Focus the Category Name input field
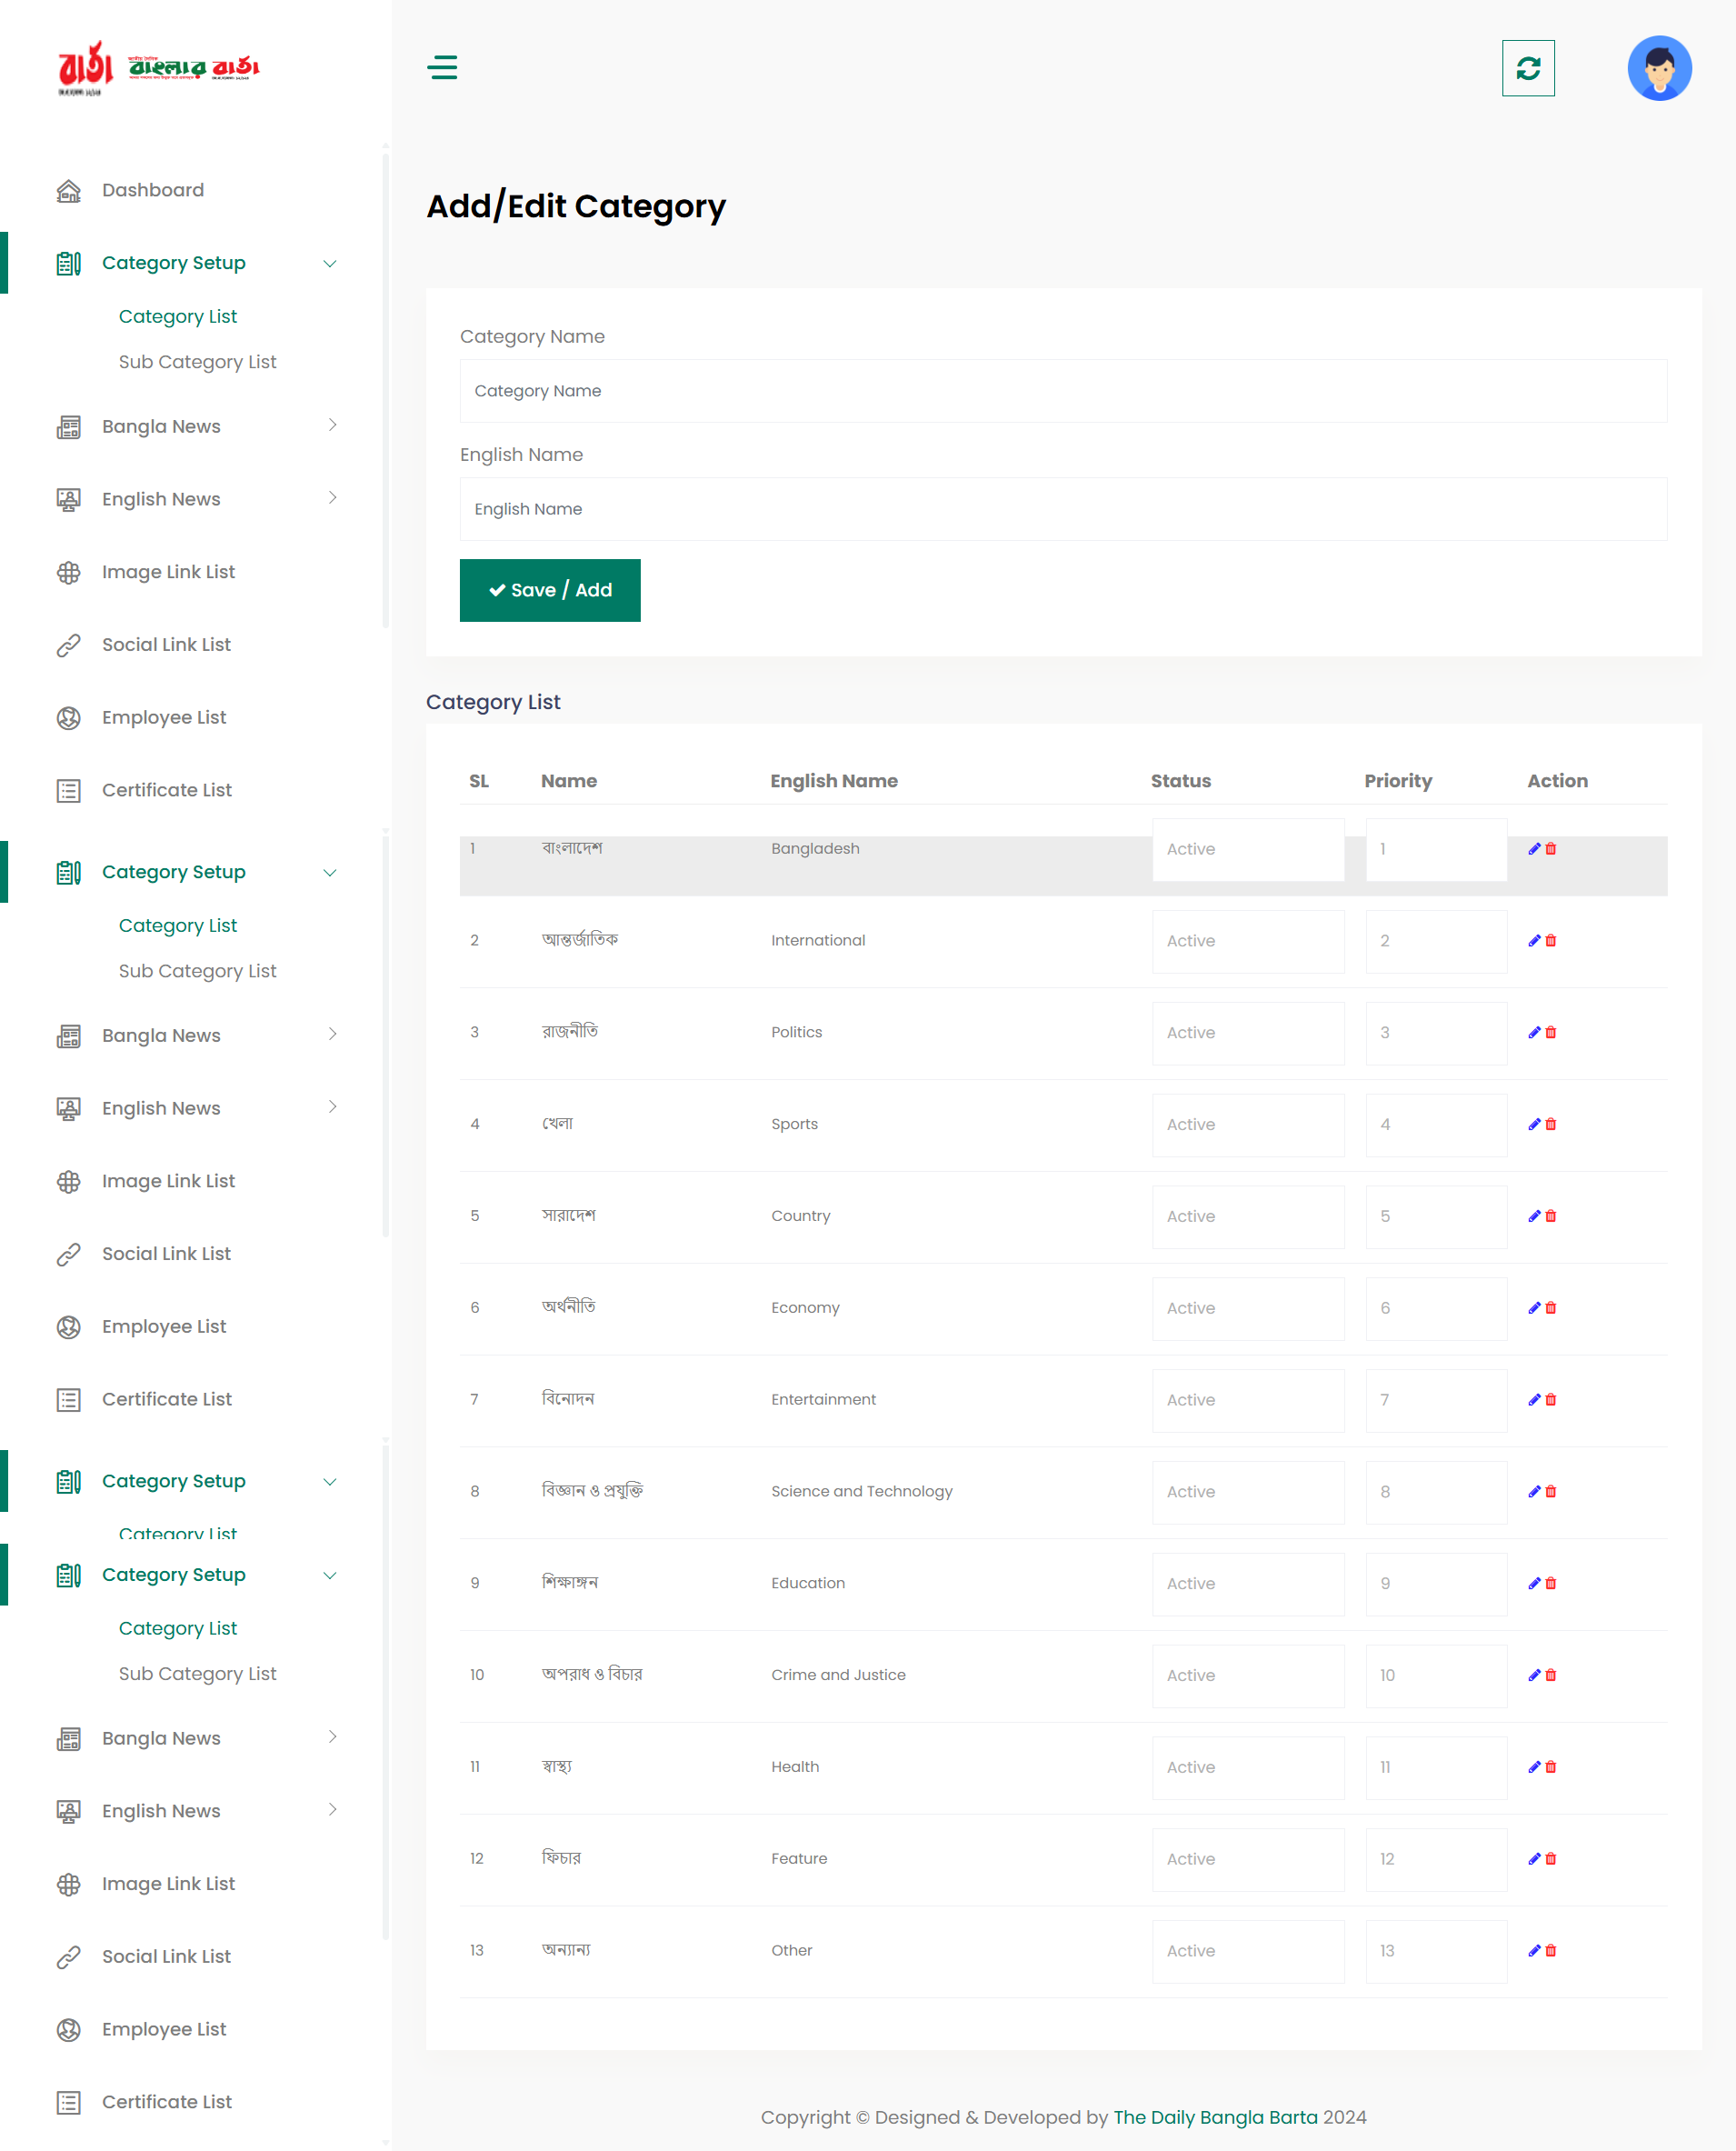The height and width of the screenshot is (2151, 1736). 1062,391
